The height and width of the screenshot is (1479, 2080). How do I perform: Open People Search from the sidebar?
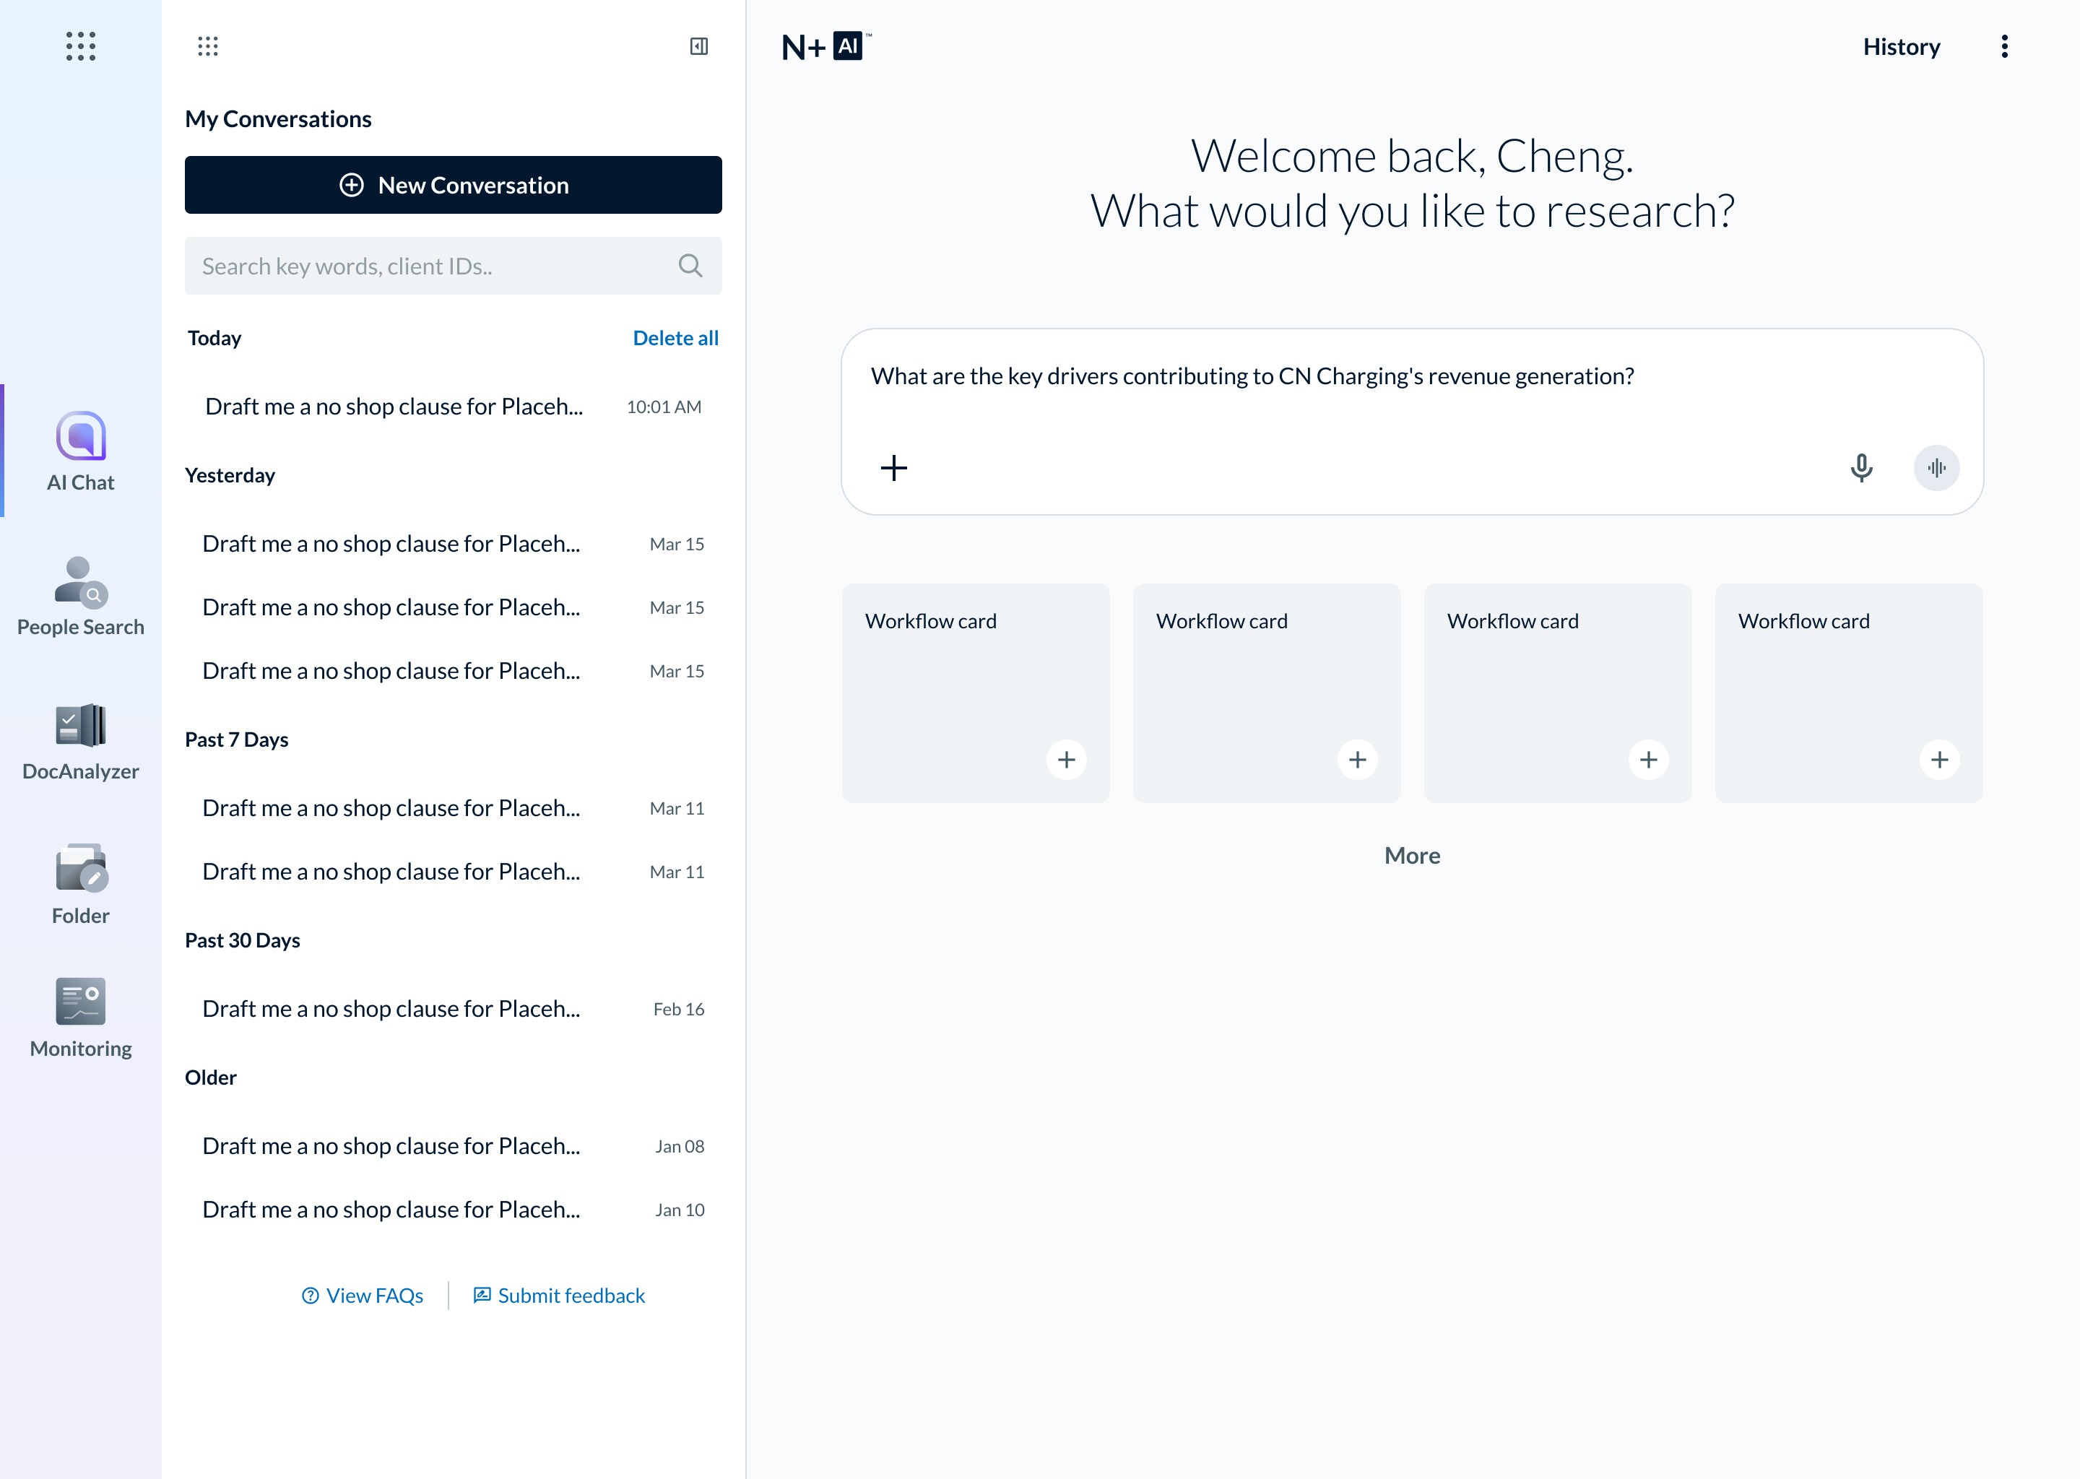tap(80, 583)
